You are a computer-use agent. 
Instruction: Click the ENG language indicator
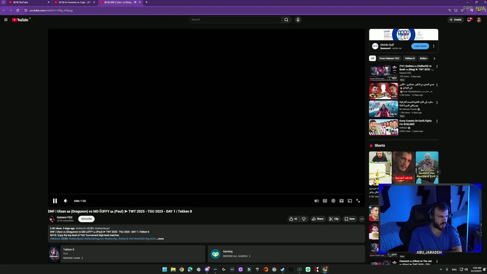[454, 269]
